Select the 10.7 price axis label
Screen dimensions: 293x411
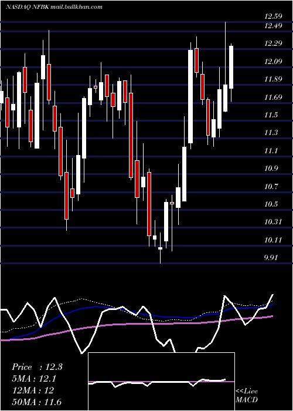(x=271, y=187)
